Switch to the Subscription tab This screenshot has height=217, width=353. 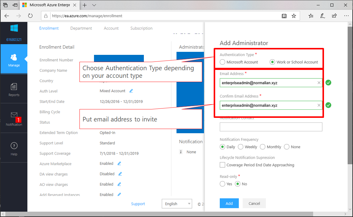(141, 28)
